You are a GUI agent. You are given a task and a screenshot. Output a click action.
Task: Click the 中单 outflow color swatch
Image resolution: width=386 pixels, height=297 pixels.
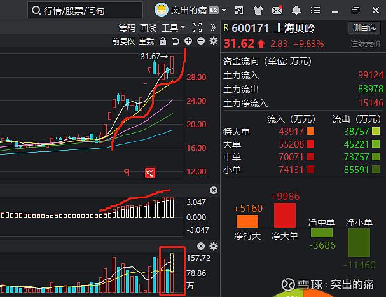point(376,156)
